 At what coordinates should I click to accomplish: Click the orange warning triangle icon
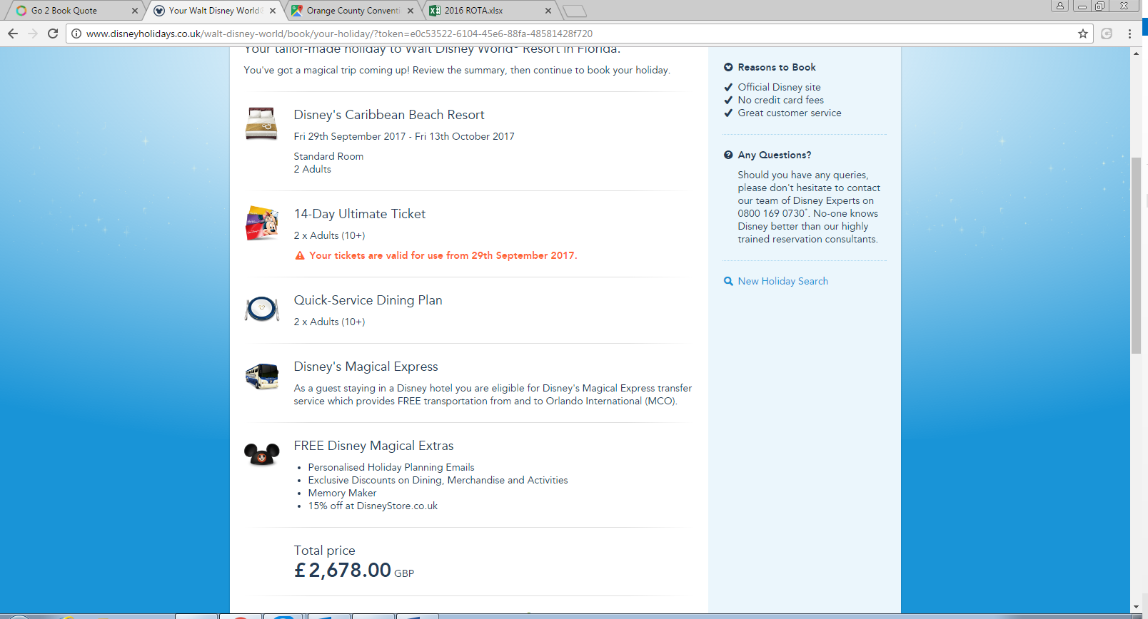pos(300,255)
